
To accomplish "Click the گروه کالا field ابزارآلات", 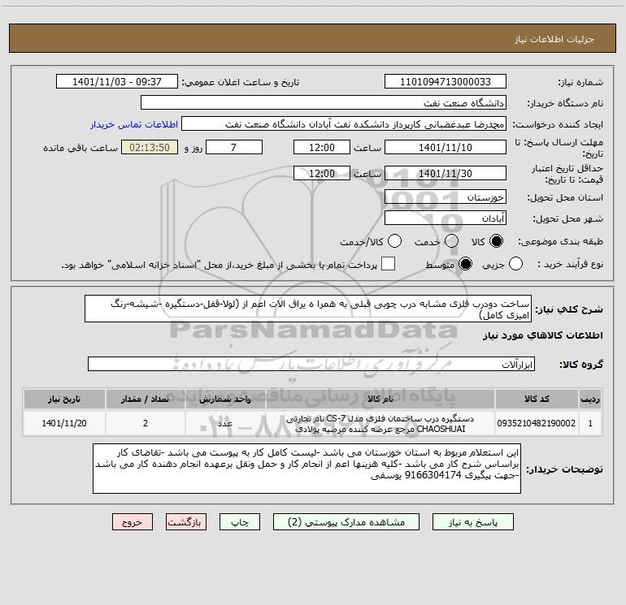I will click(311, 364).
